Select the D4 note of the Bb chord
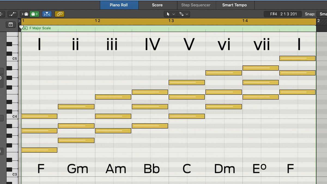Screen dimensions: 327x184 click(150, 107)
